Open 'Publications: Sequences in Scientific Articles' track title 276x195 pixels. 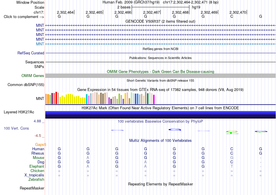click(x=160, y=58)
